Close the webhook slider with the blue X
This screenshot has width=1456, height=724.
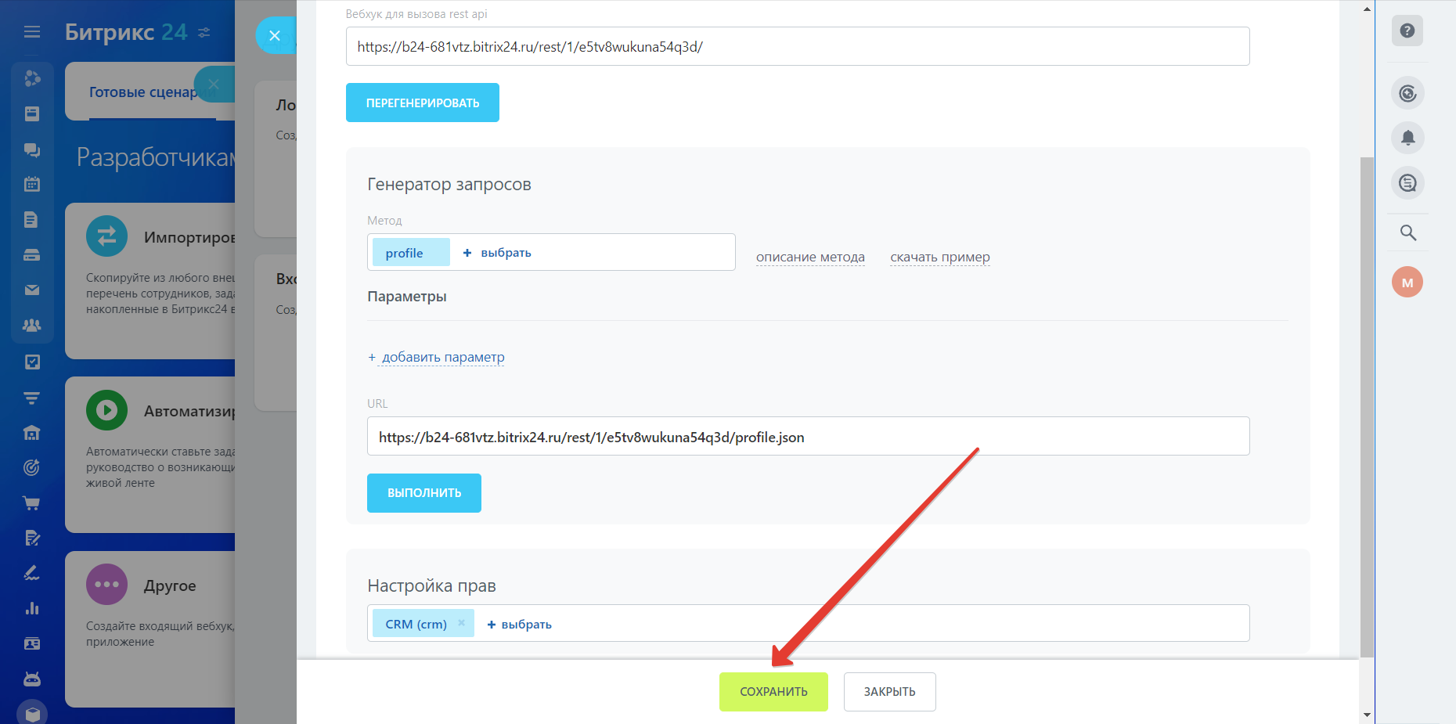tap(275, 35)
